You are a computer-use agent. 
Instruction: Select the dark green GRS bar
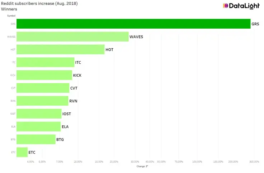pyautogui.click(x=133, y=24)
